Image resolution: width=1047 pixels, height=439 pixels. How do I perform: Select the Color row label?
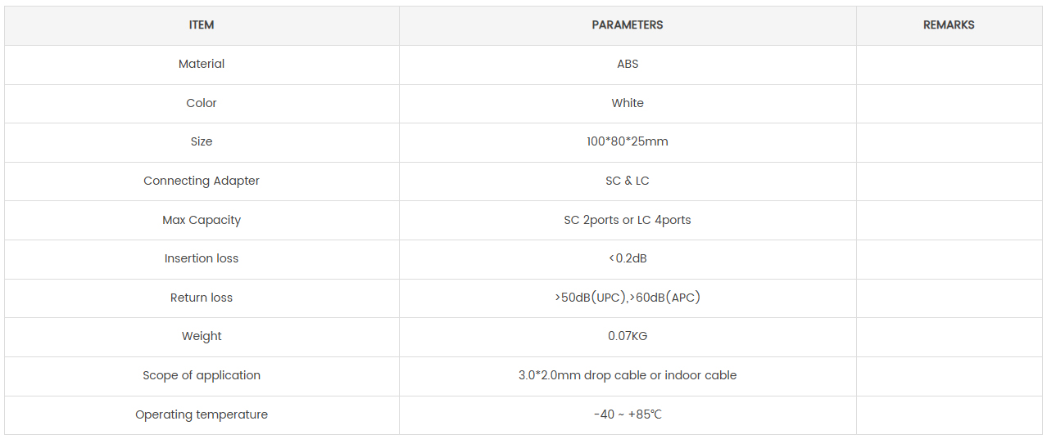point(202,103)
